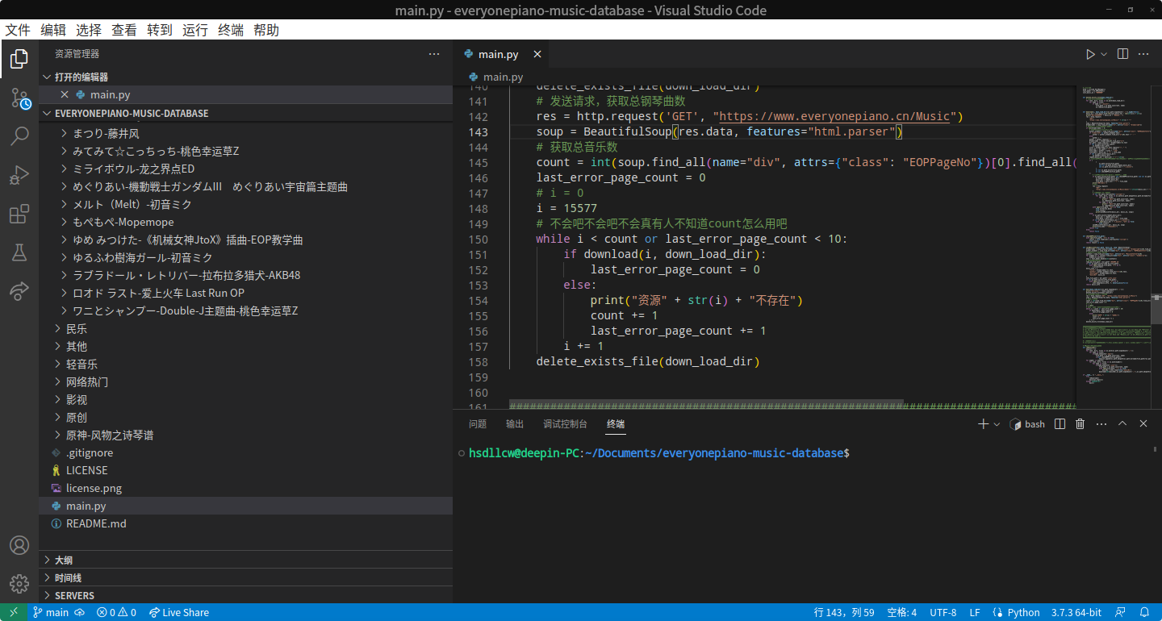Open editor More Actions menu
1162x621 pixels.
(1143, 54)
